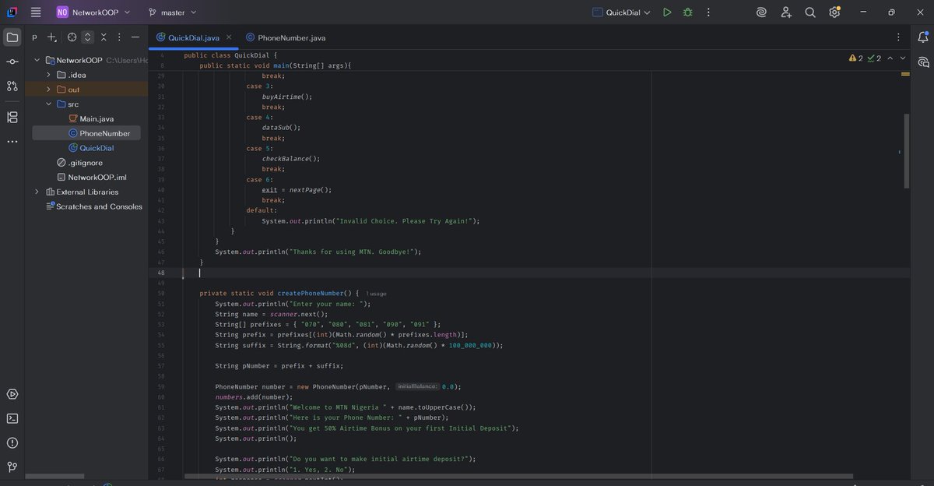Expand selected tree nodes in Project panel
This screenshot has height=486, width=934.
[x=88, y=37]
